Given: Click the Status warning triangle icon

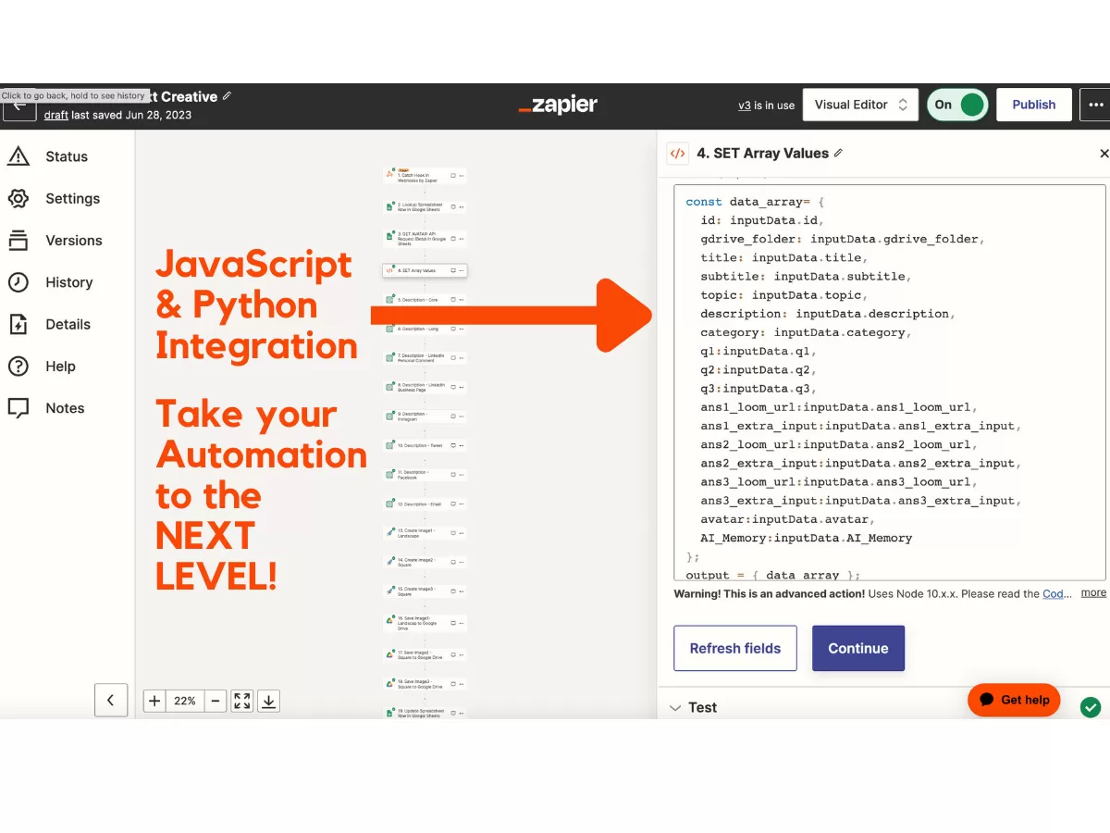Looking at the screenshot, I should 18,156.
